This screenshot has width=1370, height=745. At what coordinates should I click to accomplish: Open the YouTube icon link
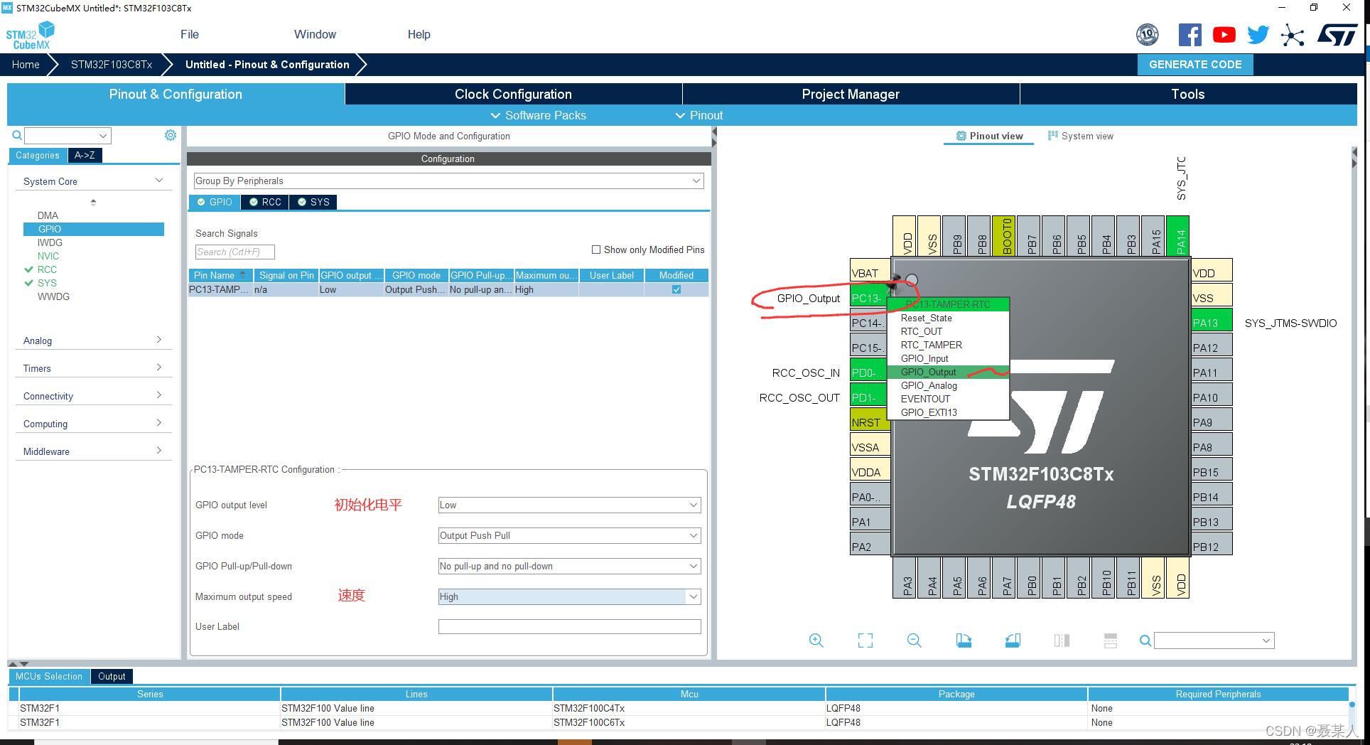1224,35
